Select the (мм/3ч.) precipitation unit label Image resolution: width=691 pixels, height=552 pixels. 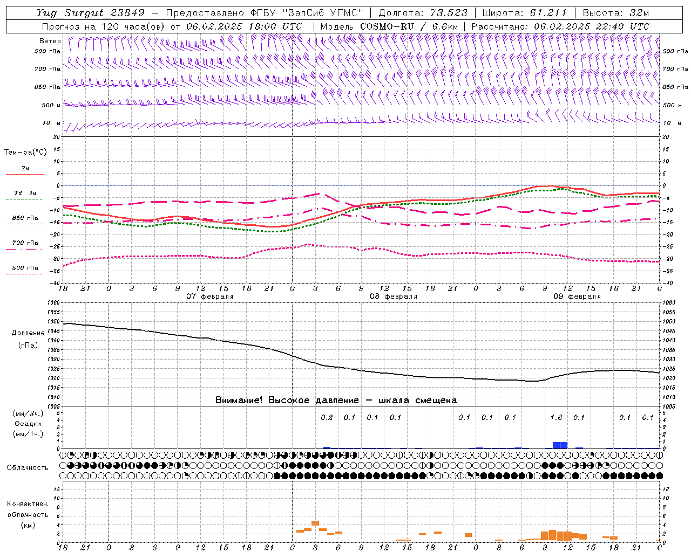tap(28, 413)
